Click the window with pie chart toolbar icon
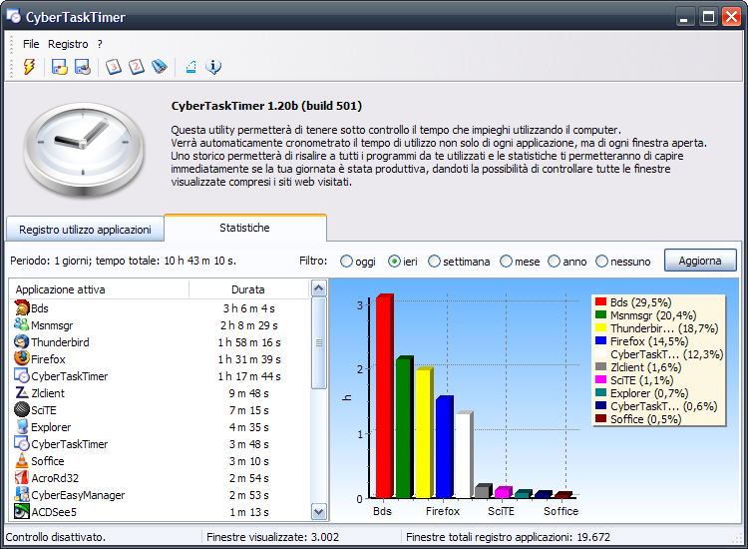 tap(83, 67)
